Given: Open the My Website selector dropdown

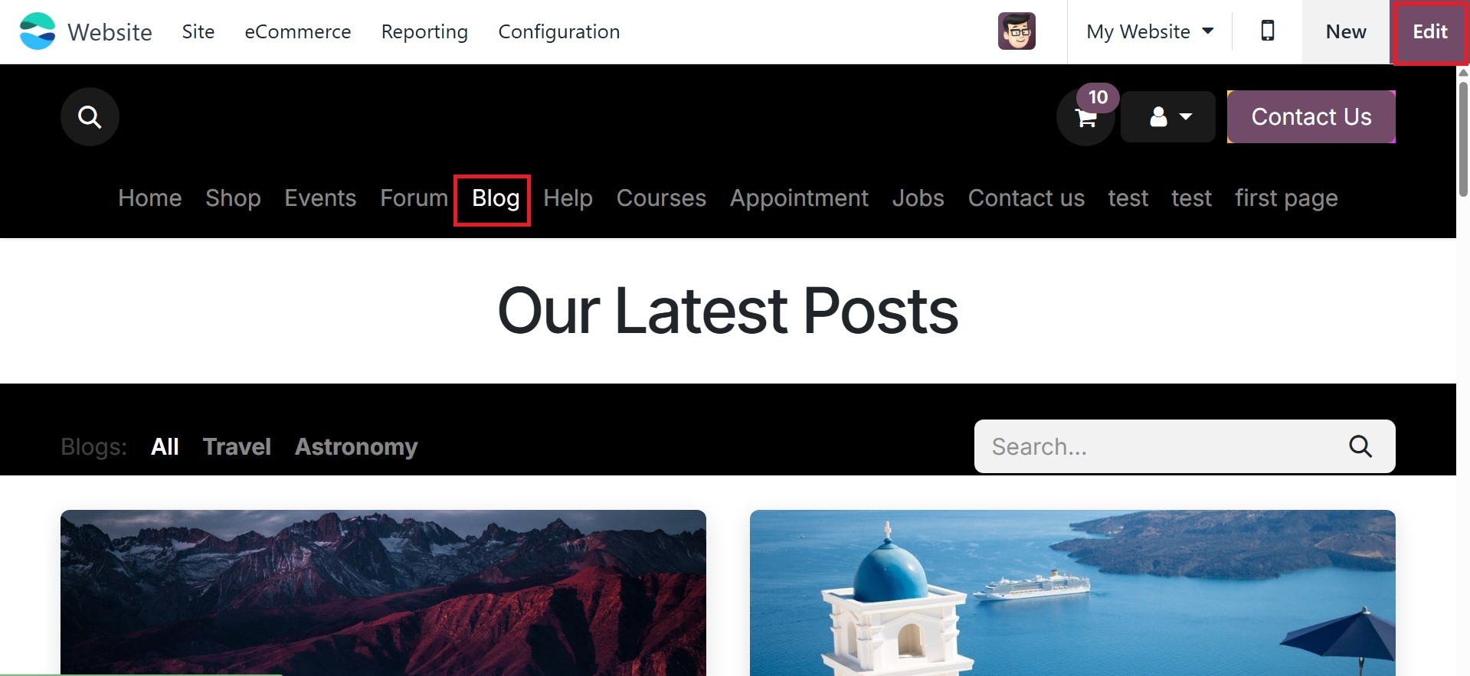Looking at the screenshot, I should (x=1150, y=31).
